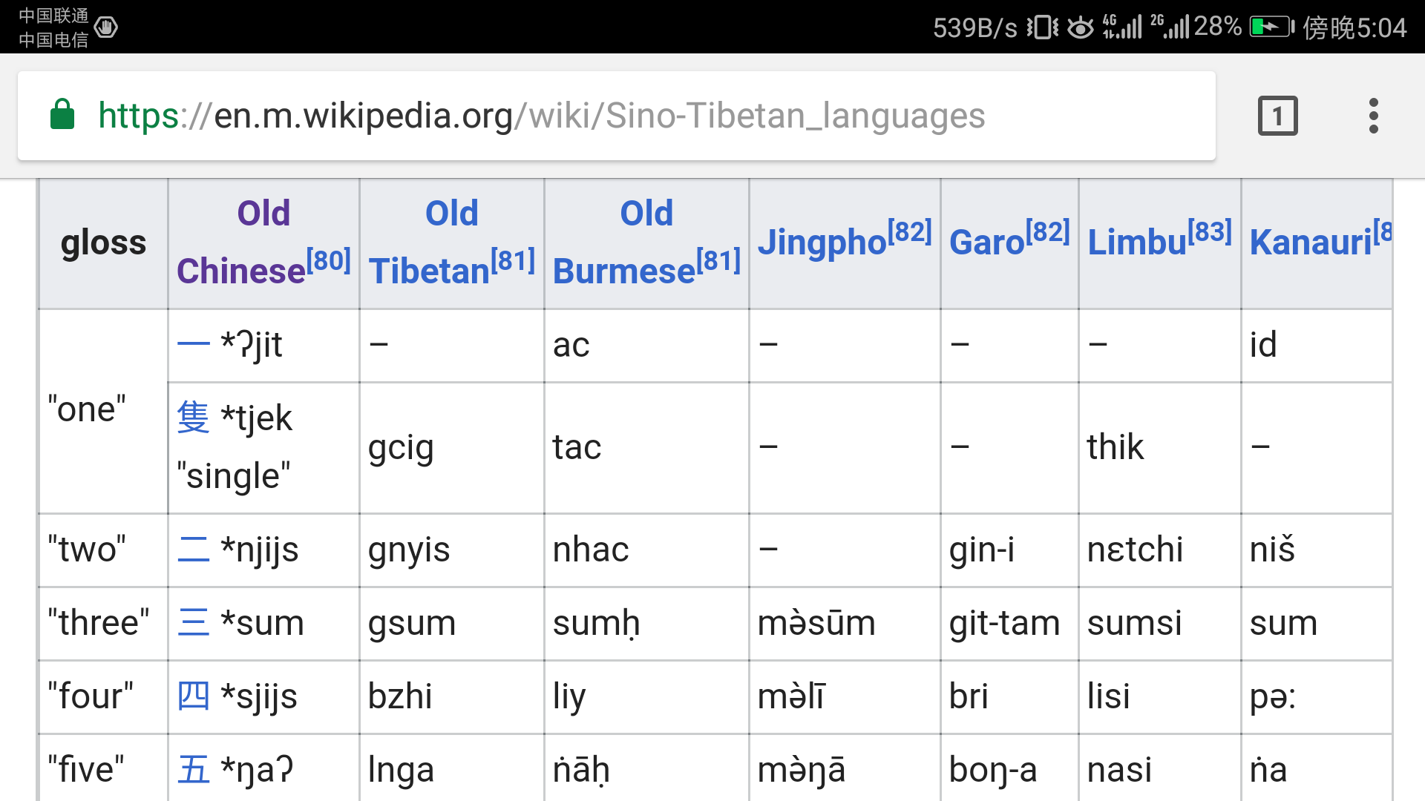Tap the 4G signal strength icon

[x=1121, y=27]
